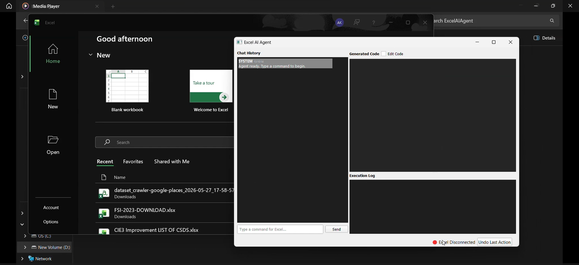This screenshot has height=265, width=579.
Task: Collapse the New section chevron
Action: point(90,55)
